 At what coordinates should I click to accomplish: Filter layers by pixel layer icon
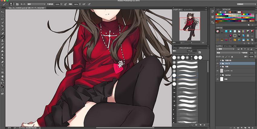pos(238,49)
